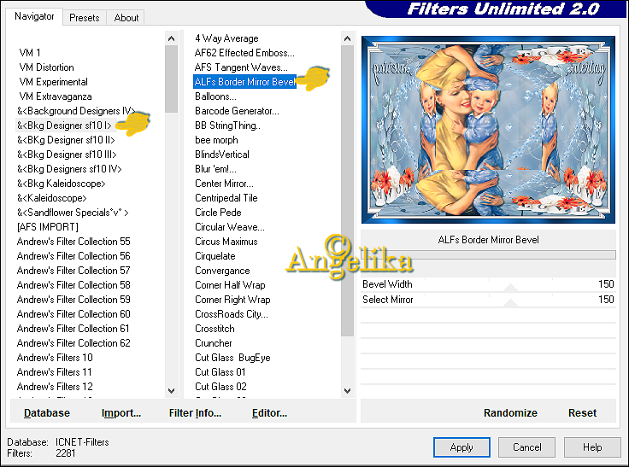Select ALFs Border Mirror Bevel filter
The image size is (629, 467).
tap(244, 82)
